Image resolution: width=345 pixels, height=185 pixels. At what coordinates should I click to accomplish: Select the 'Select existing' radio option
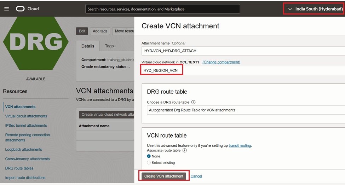(149, 163)
